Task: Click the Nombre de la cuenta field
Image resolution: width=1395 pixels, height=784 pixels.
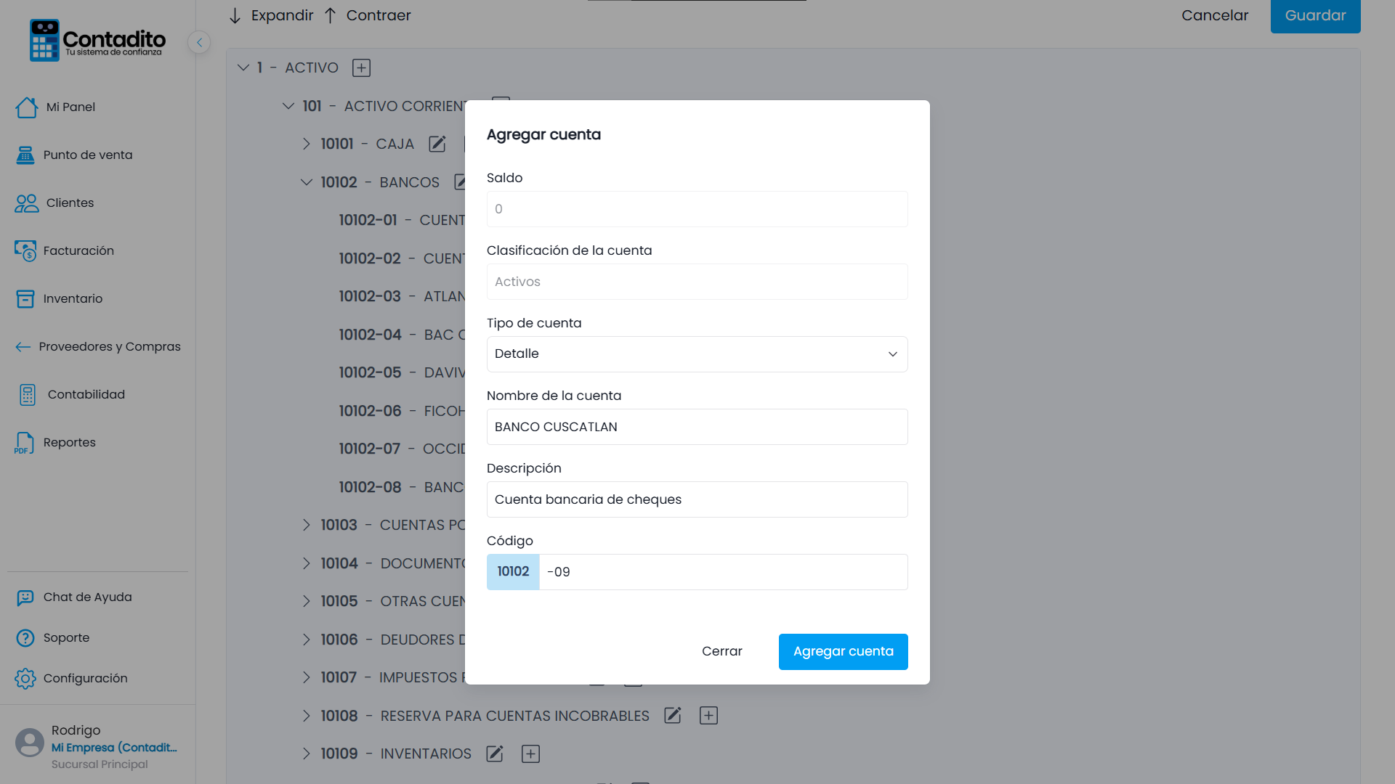Action: pos(697,427)
